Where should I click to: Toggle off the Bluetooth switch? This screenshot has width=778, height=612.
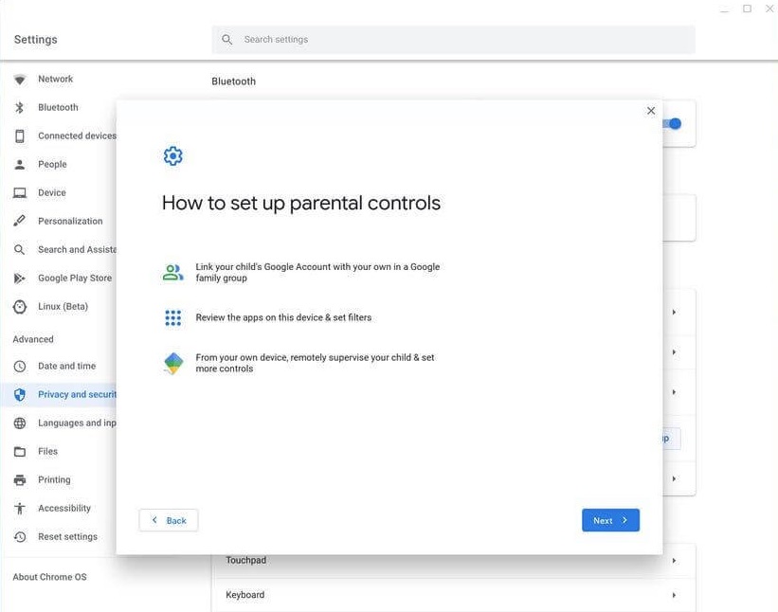[673, 123]
